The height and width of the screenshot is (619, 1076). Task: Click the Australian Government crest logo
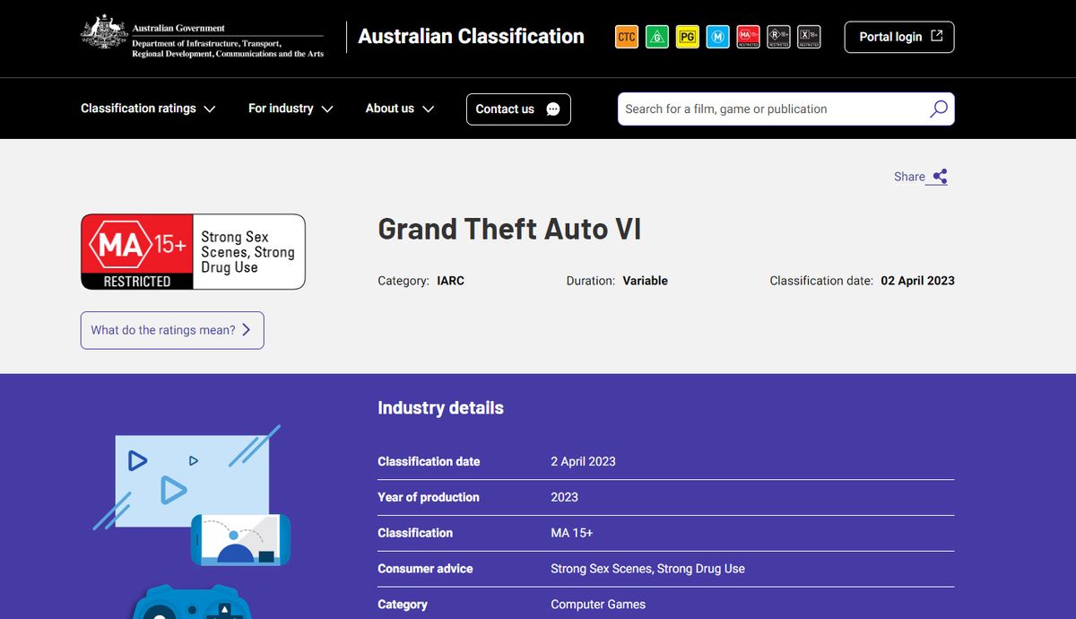103,36
